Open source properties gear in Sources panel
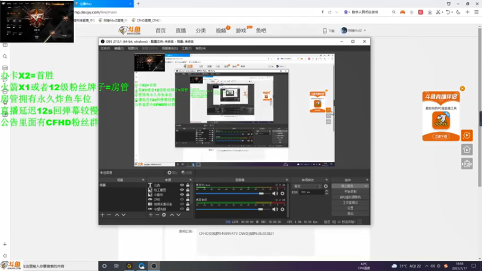The height and width of the screenshot is (271, 482). click(x=164, y=215)
